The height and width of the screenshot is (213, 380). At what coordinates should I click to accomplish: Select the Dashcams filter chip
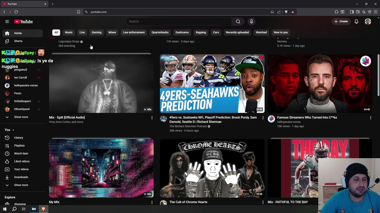tap(182, 32)
